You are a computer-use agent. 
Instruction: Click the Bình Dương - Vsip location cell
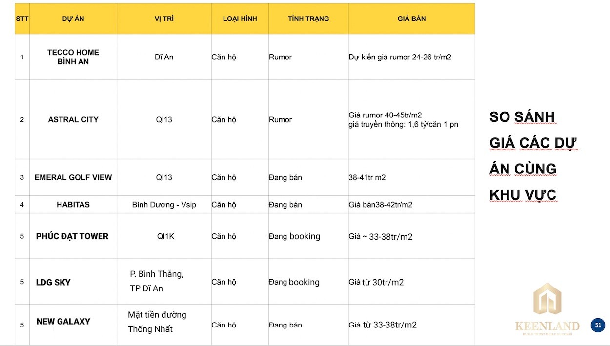coord(164,205)
